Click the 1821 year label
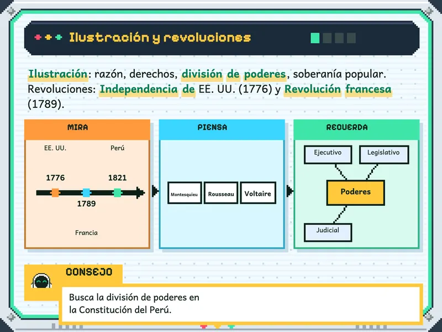Screen dimensions: 442x332 pos(117,178)
